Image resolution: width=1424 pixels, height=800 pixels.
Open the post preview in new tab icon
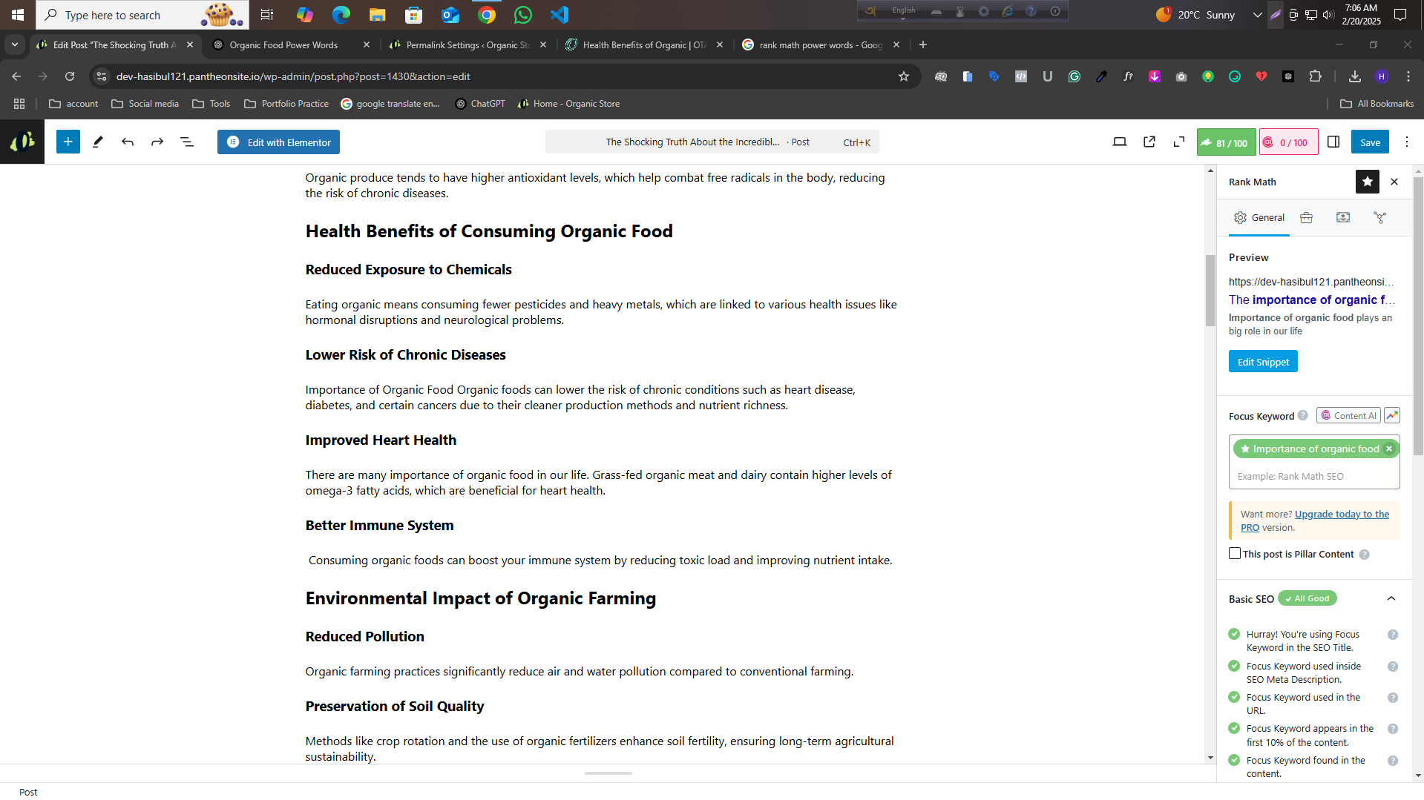coord(1149,142)
